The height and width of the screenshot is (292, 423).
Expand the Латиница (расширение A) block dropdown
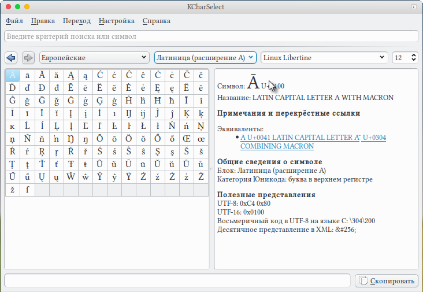[205, 58]
